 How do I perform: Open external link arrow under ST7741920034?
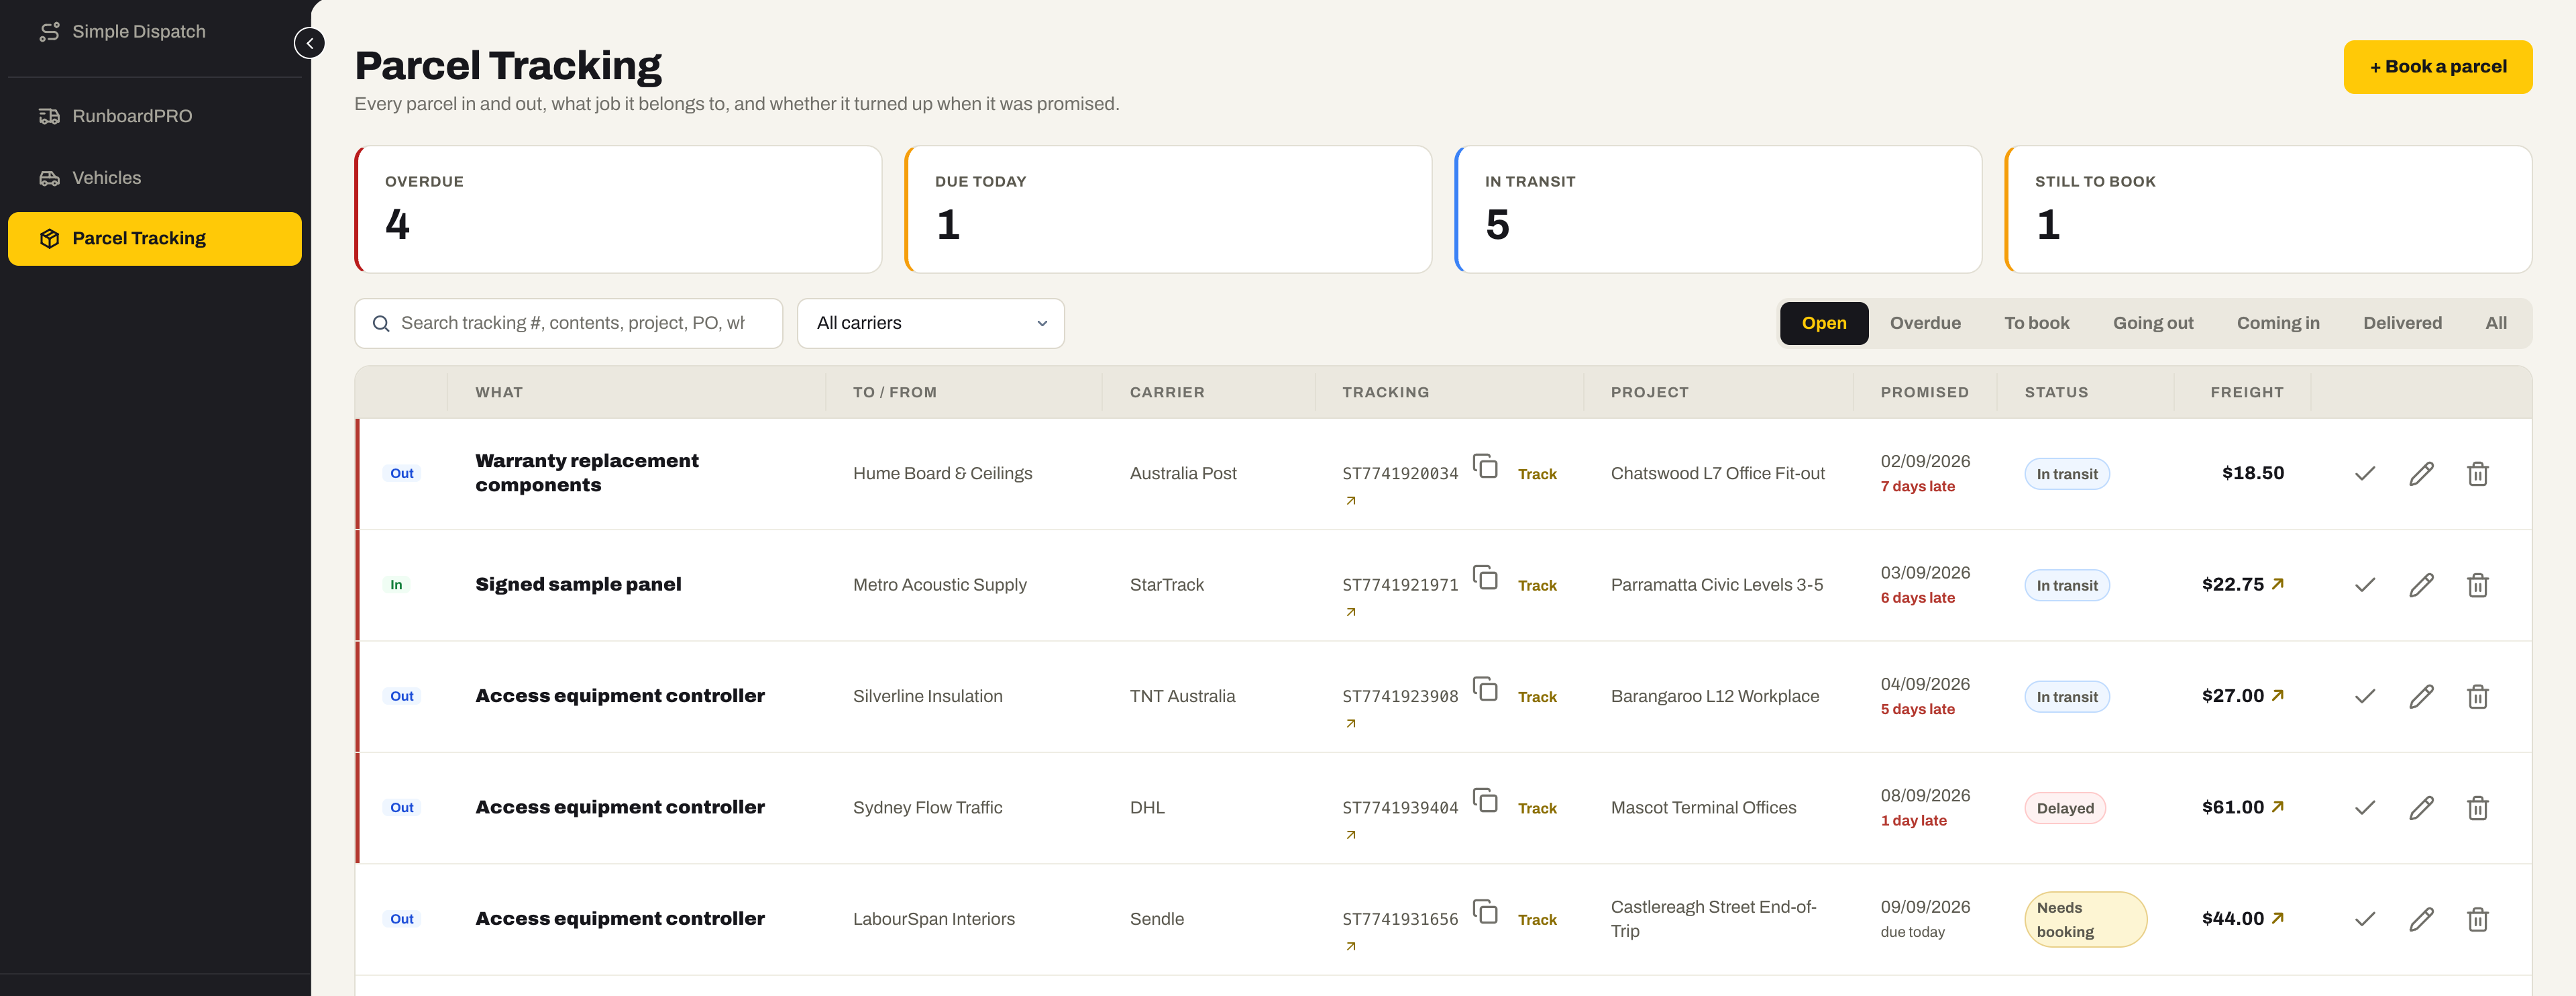(x=1350, y=501)
